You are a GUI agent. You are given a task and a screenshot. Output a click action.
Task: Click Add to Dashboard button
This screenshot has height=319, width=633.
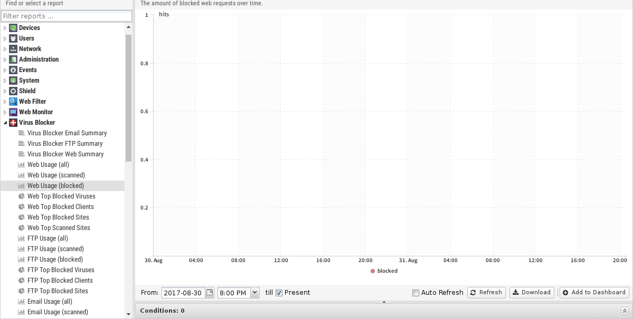[x=594, y=293]
